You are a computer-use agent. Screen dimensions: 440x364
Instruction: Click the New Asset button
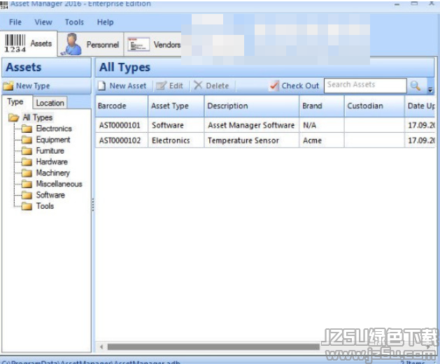coord(122,86)
